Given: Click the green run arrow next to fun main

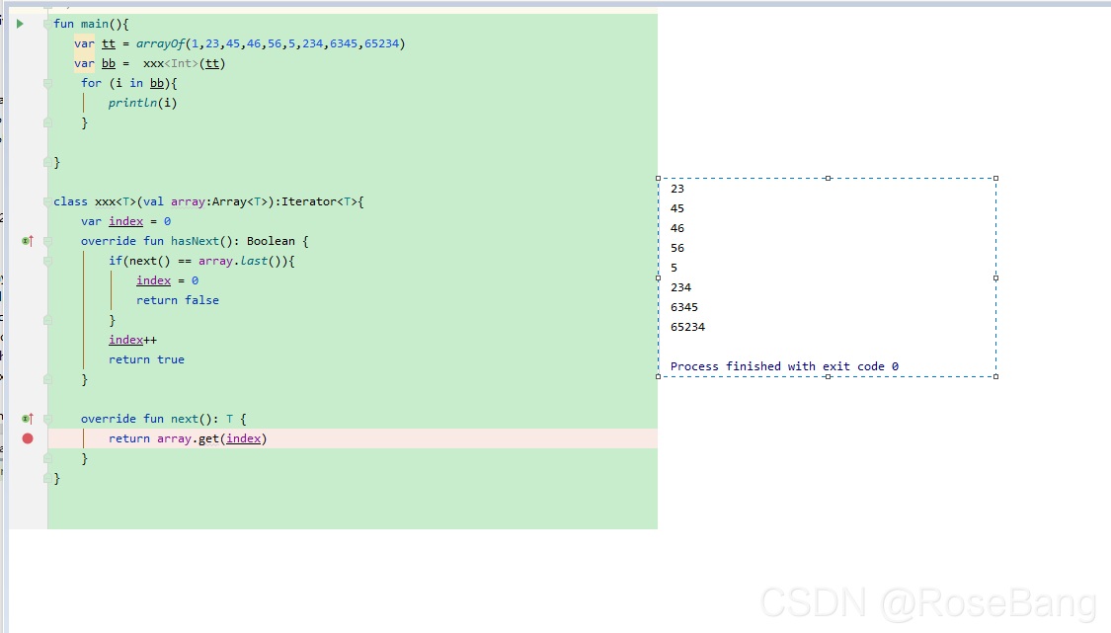Looking at the screenshot, I should click(19, 23).
